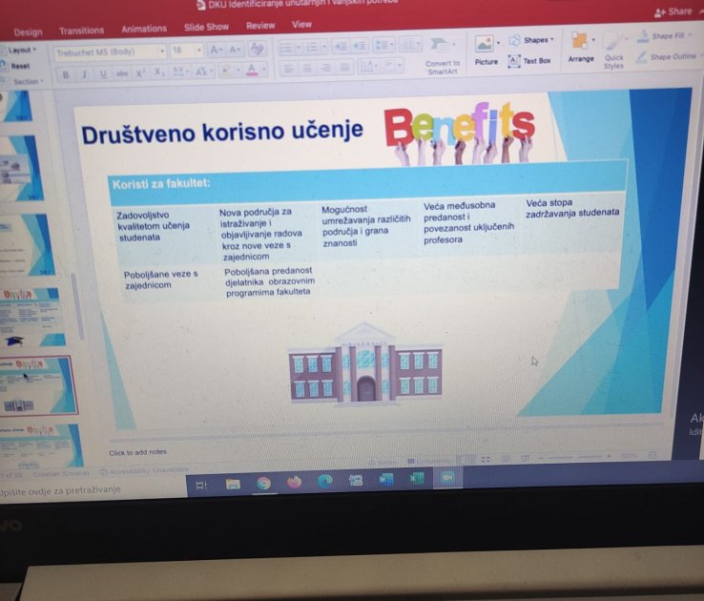
Task: Open Firefox from the taskbar
Action: coord(294,482)
